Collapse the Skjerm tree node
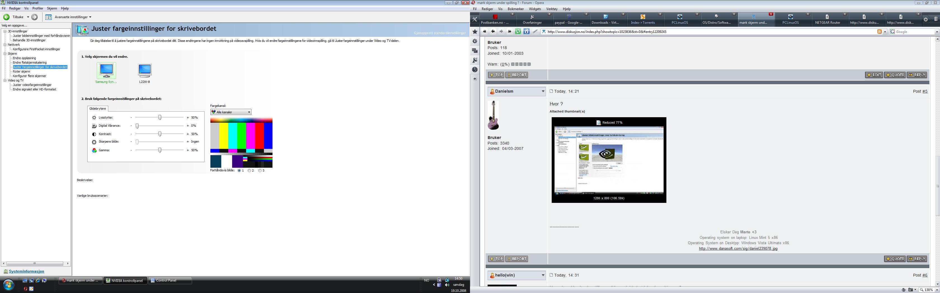940x293 pixels. (x=5, y=54)
